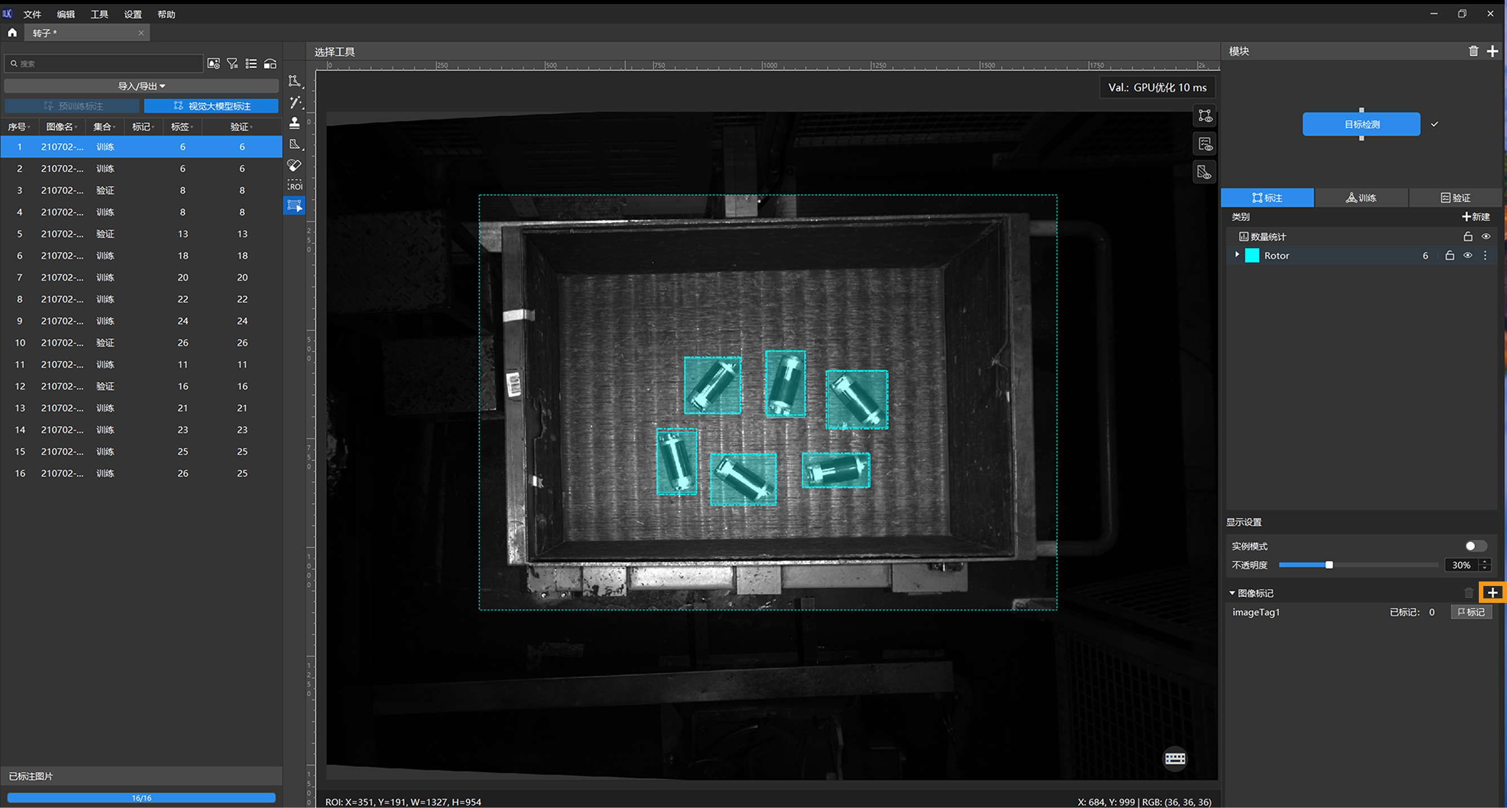The width and height of the screenshot is (1507, 808).
Task: Choose the stamp template tool
Action: (x=295, y=123)
